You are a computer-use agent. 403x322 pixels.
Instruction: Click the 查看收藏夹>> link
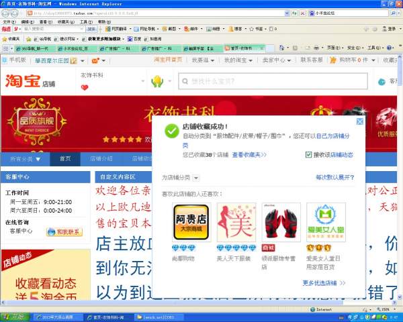[x=249, y=154]
